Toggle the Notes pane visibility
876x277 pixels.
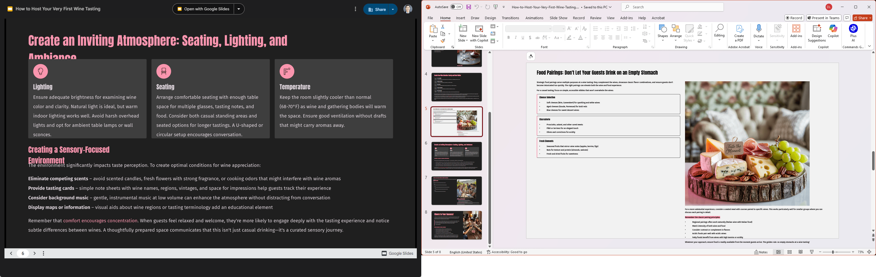pos(761,252)
